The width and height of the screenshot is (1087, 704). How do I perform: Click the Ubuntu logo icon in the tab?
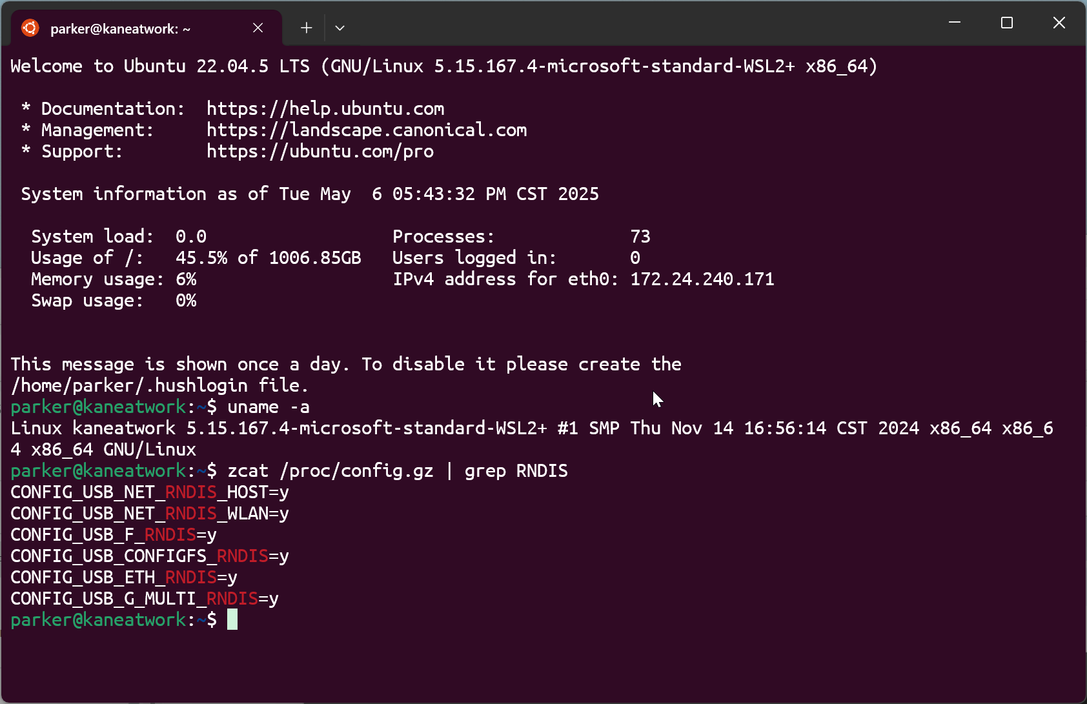[x=30, y=28]
